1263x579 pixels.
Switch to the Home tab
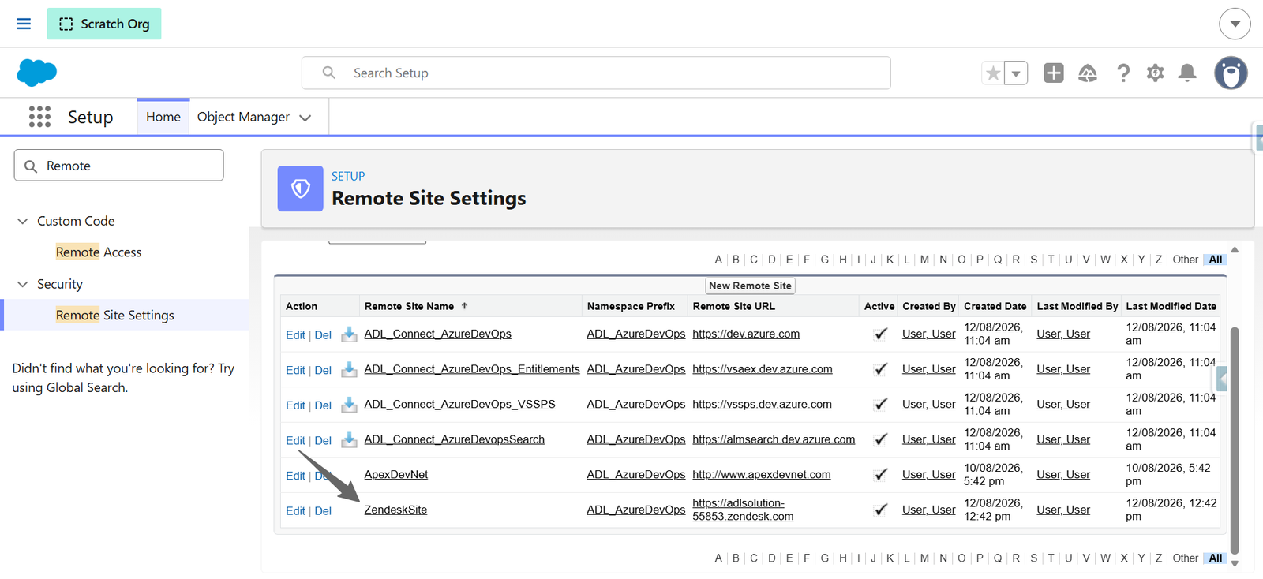(x=163, y=117)
